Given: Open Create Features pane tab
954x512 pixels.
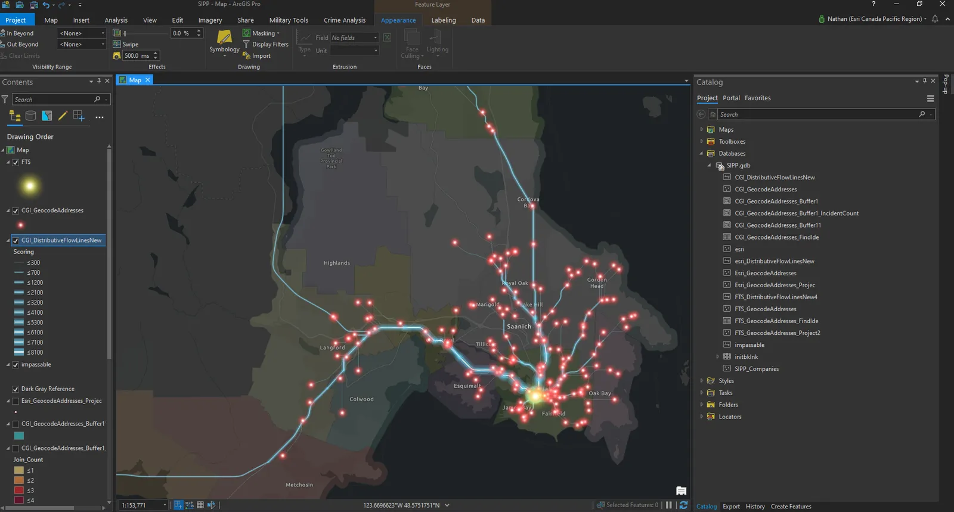Looking at the screenshot, I should [791, 507].
